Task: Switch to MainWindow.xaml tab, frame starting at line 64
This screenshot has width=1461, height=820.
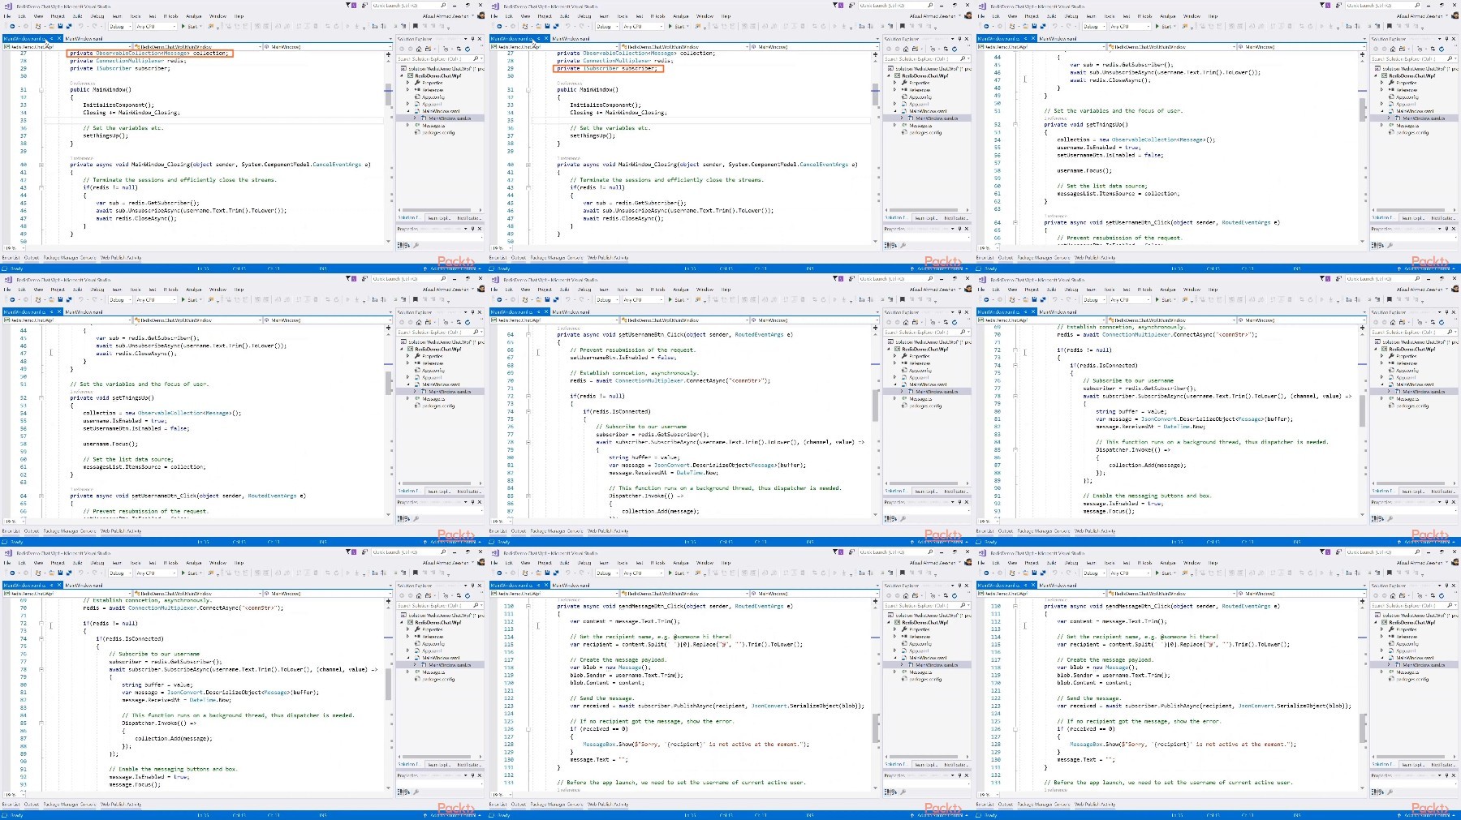Action: [x=571, y=312]
